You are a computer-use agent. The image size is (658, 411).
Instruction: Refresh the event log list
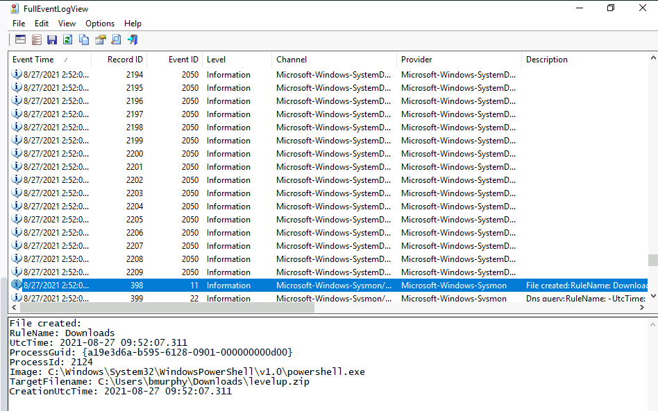(67, 40)
